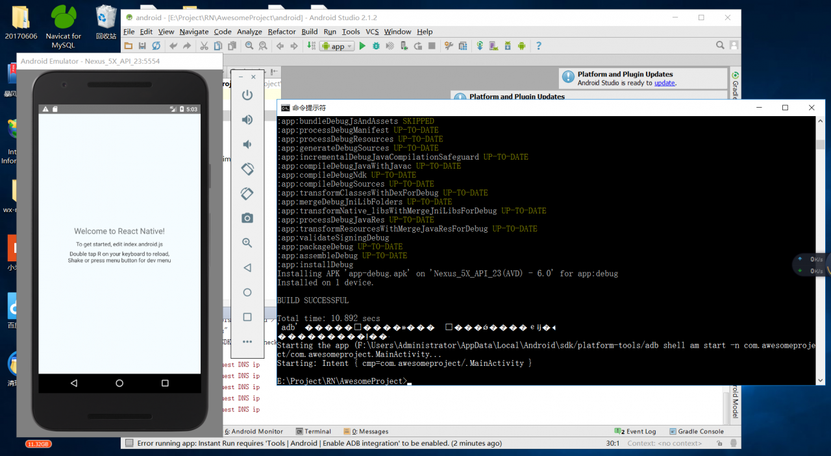This screenshot has height=456, width=831.
Task: Click the emulator sidebar Overview square button
Action: click(x=247, y=317)
